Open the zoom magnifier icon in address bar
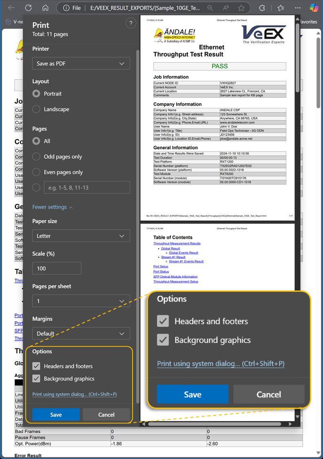 pos(210,8)
